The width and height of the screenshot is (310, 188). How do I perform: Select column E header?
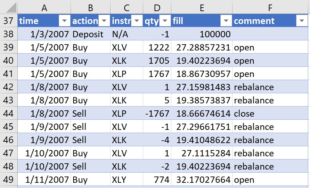[x=202, y=8]
